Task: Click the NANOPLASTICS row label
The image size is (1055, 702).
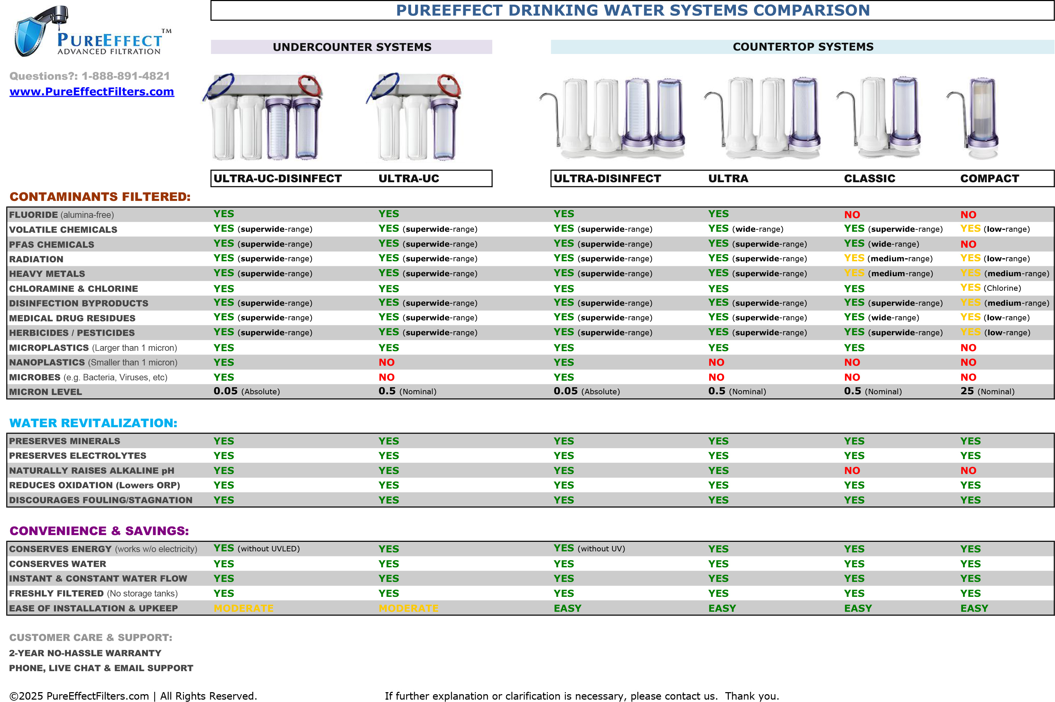Action: 93,363
